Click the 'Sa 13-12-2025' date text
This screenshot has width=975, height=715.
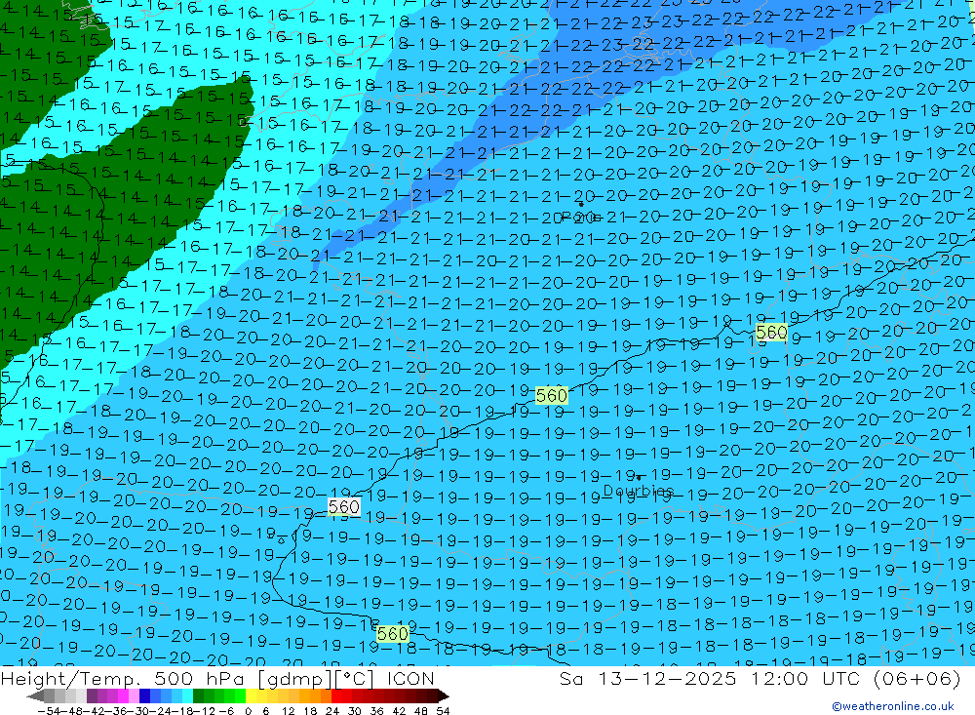(x=648, y=678)
